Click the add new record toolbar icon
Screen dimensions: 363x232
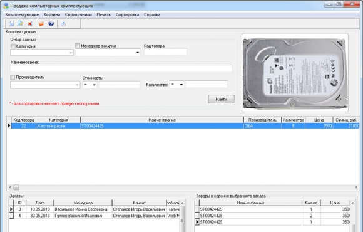(x=11, y=23)
